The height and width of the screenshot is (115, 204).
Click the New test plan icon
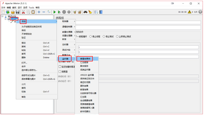[x=3, y=12]
